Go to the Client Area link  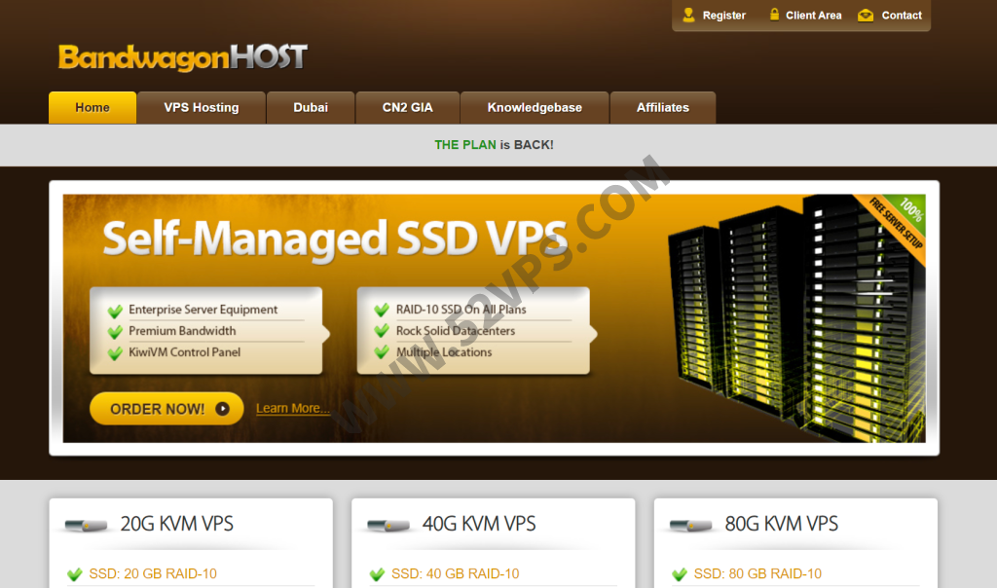coord(813,16)
